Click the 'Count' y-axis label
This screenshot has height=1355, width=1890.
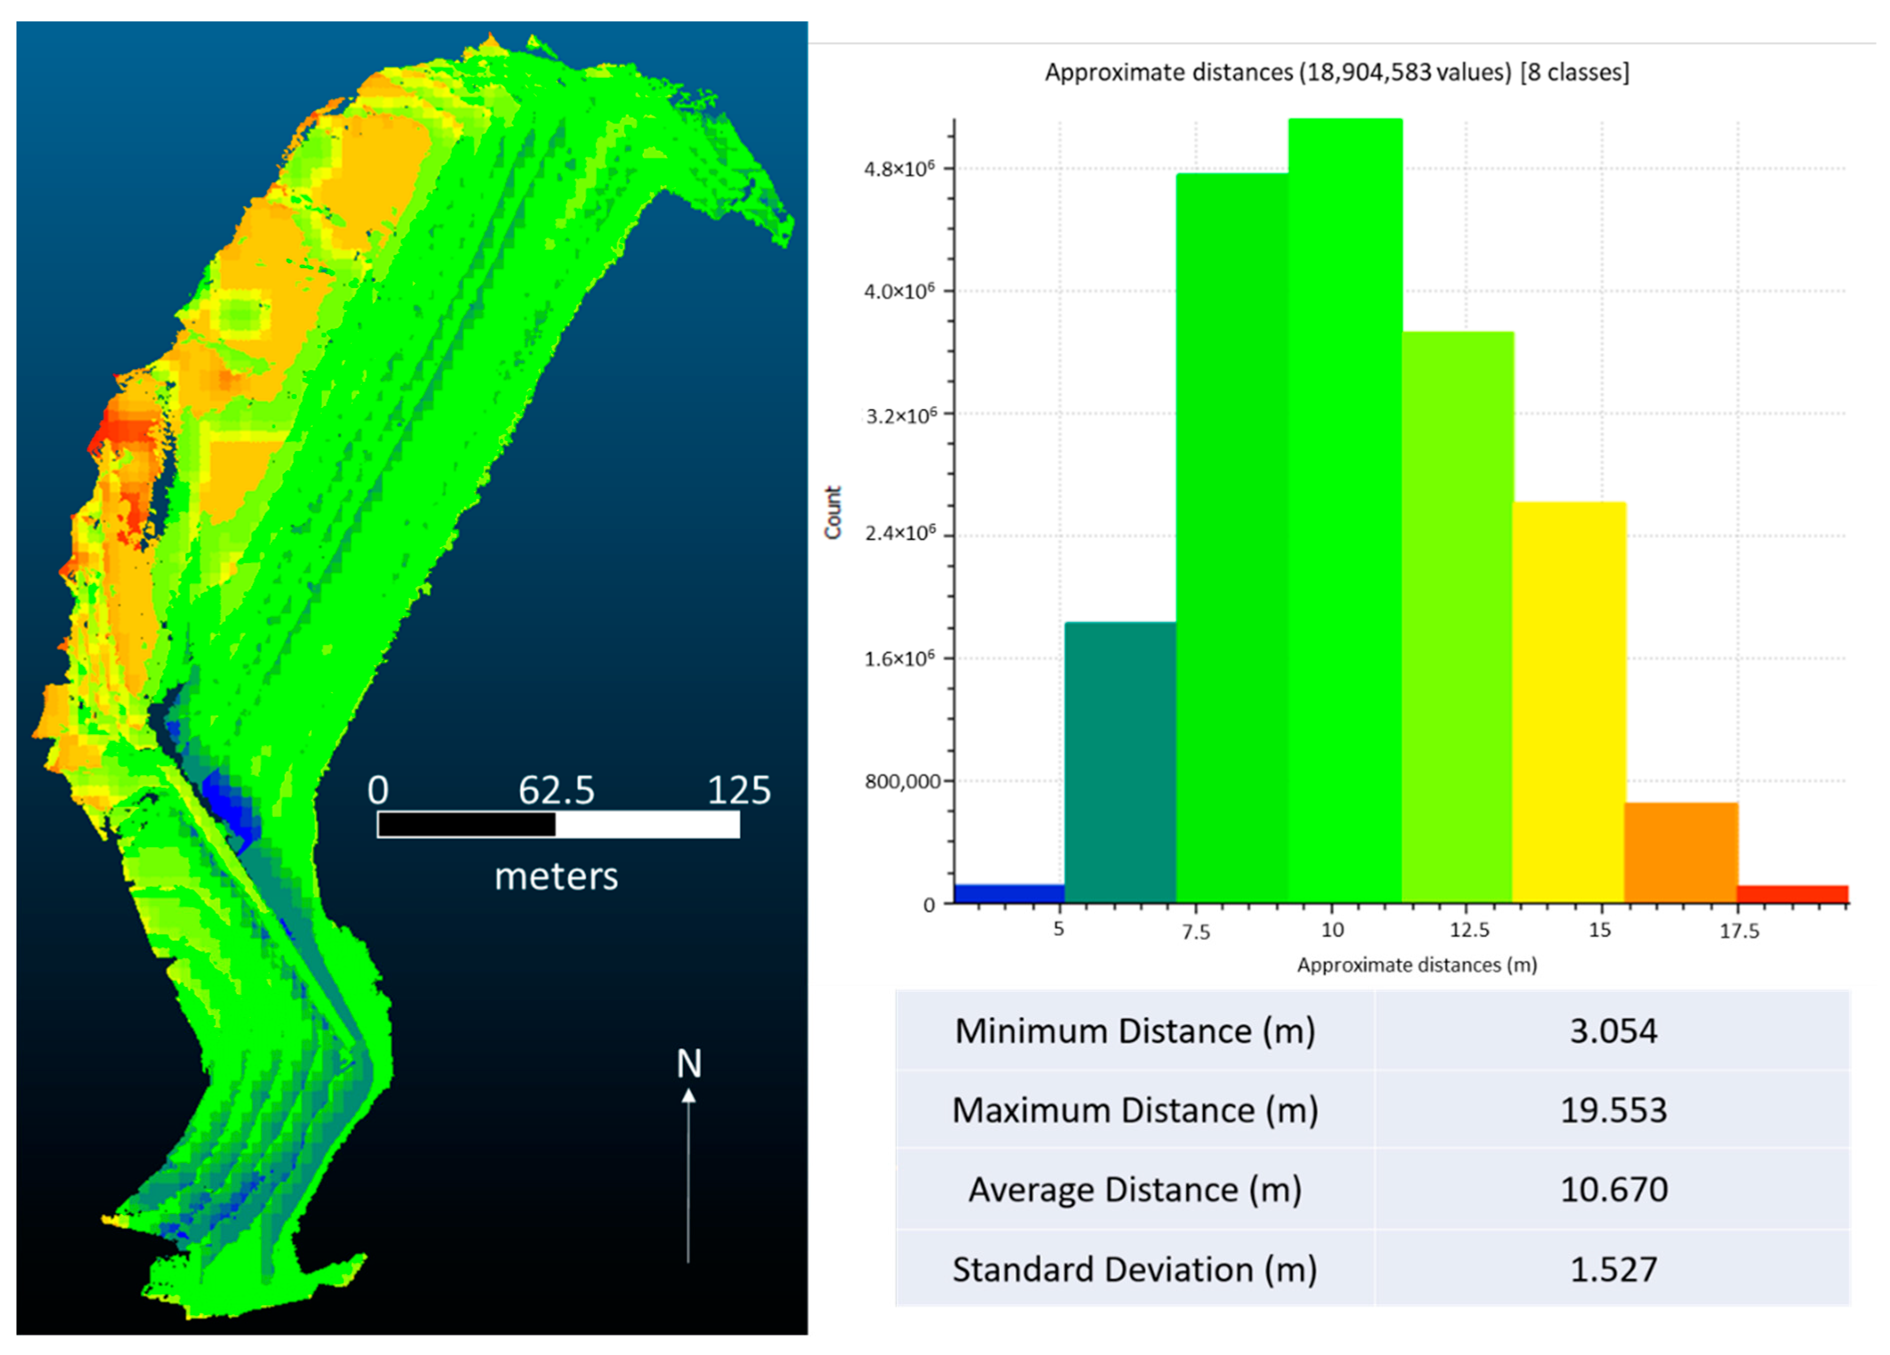point(833,512)
